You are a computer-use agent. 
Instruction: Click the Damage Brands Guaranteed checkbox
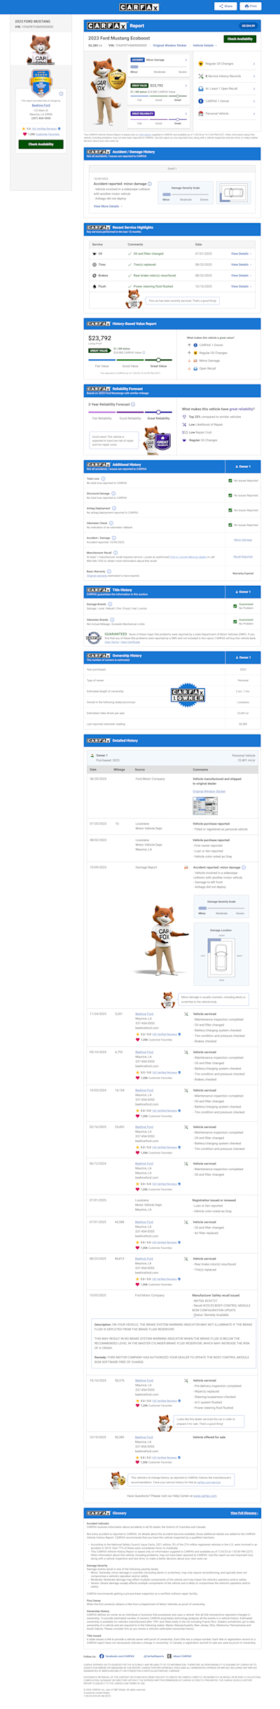(x=235, y=605)
